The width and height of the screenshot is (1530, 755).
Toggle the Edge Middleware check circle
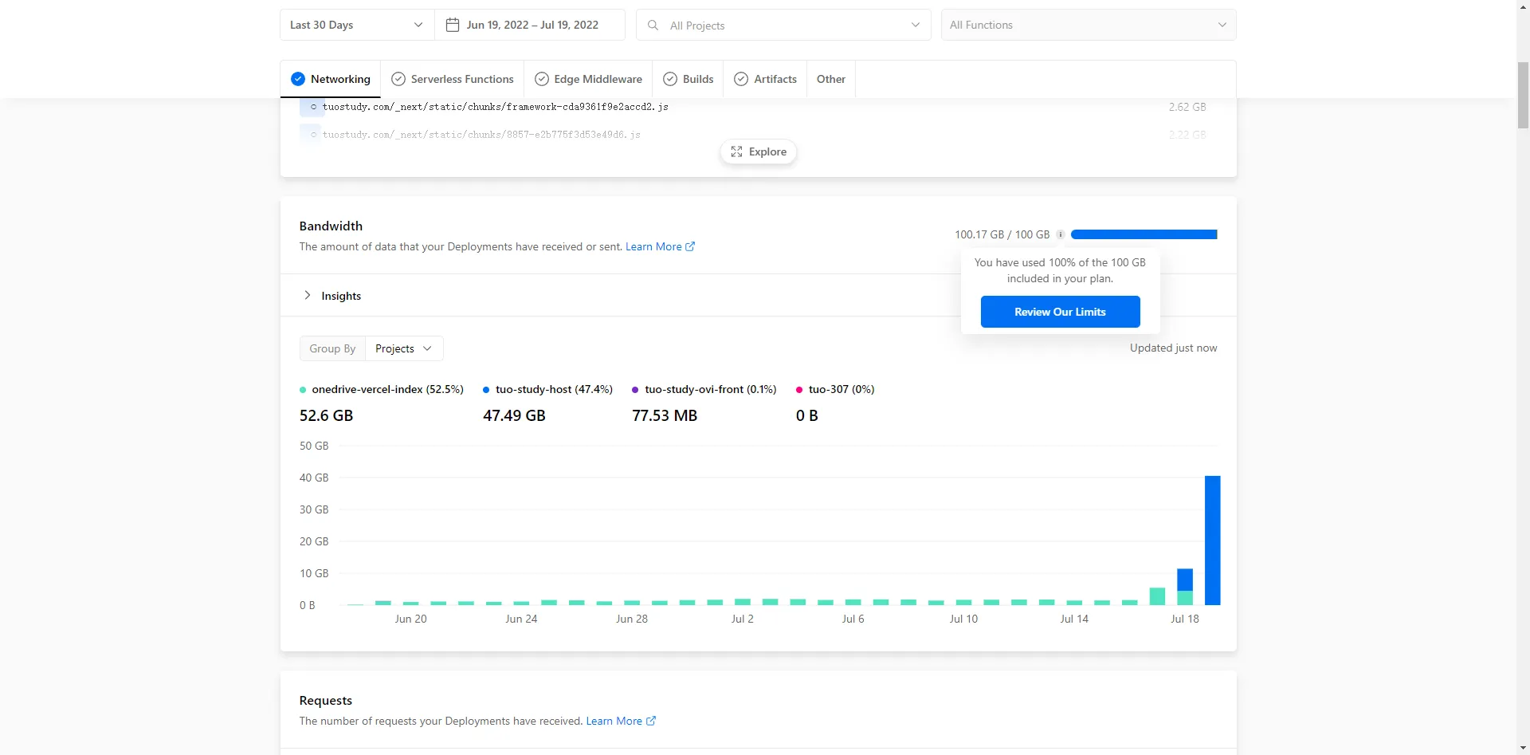542,79
